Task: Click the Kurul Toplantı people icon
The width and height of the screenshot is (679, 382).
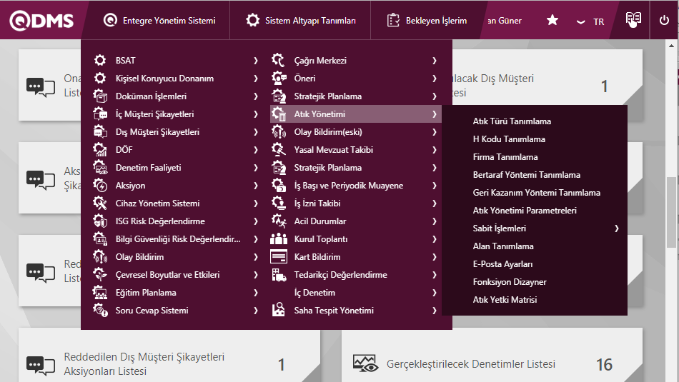Action: click(279, 239)
